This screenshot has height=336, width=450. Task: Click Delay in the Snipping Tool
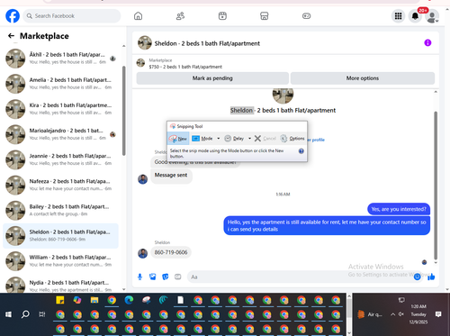click(x=234, y=139)
